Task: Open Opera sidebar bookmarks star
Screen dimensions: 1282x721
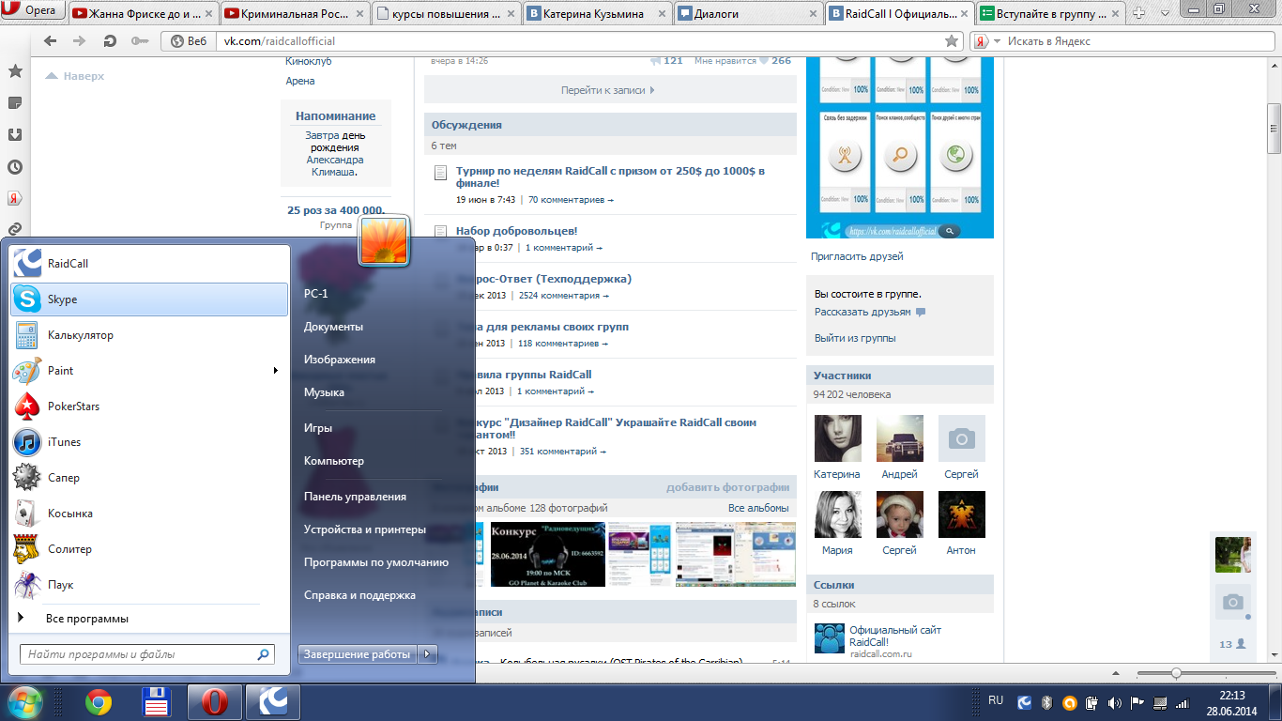Action: [15, 71]
